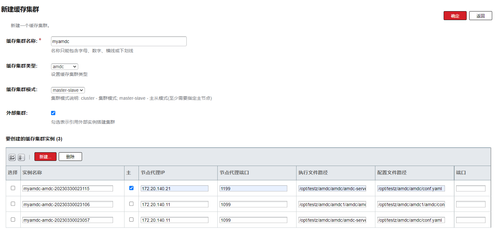The image size is (496, 230).
Task: Click the 节点代理IP field showing 172.20.140.21
Action: pos(175,189)
